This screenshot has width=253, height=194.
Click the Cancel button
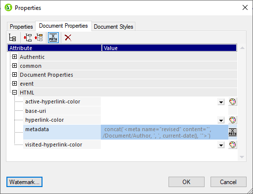tap(228, 182)
